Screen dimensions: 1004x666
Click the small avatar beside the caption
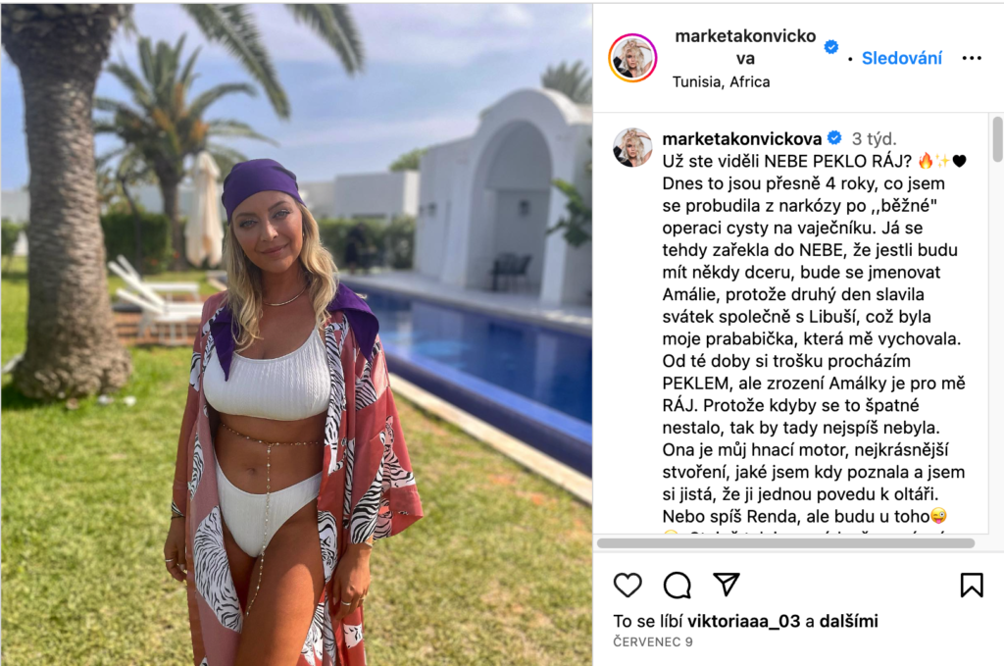[632, 147]
